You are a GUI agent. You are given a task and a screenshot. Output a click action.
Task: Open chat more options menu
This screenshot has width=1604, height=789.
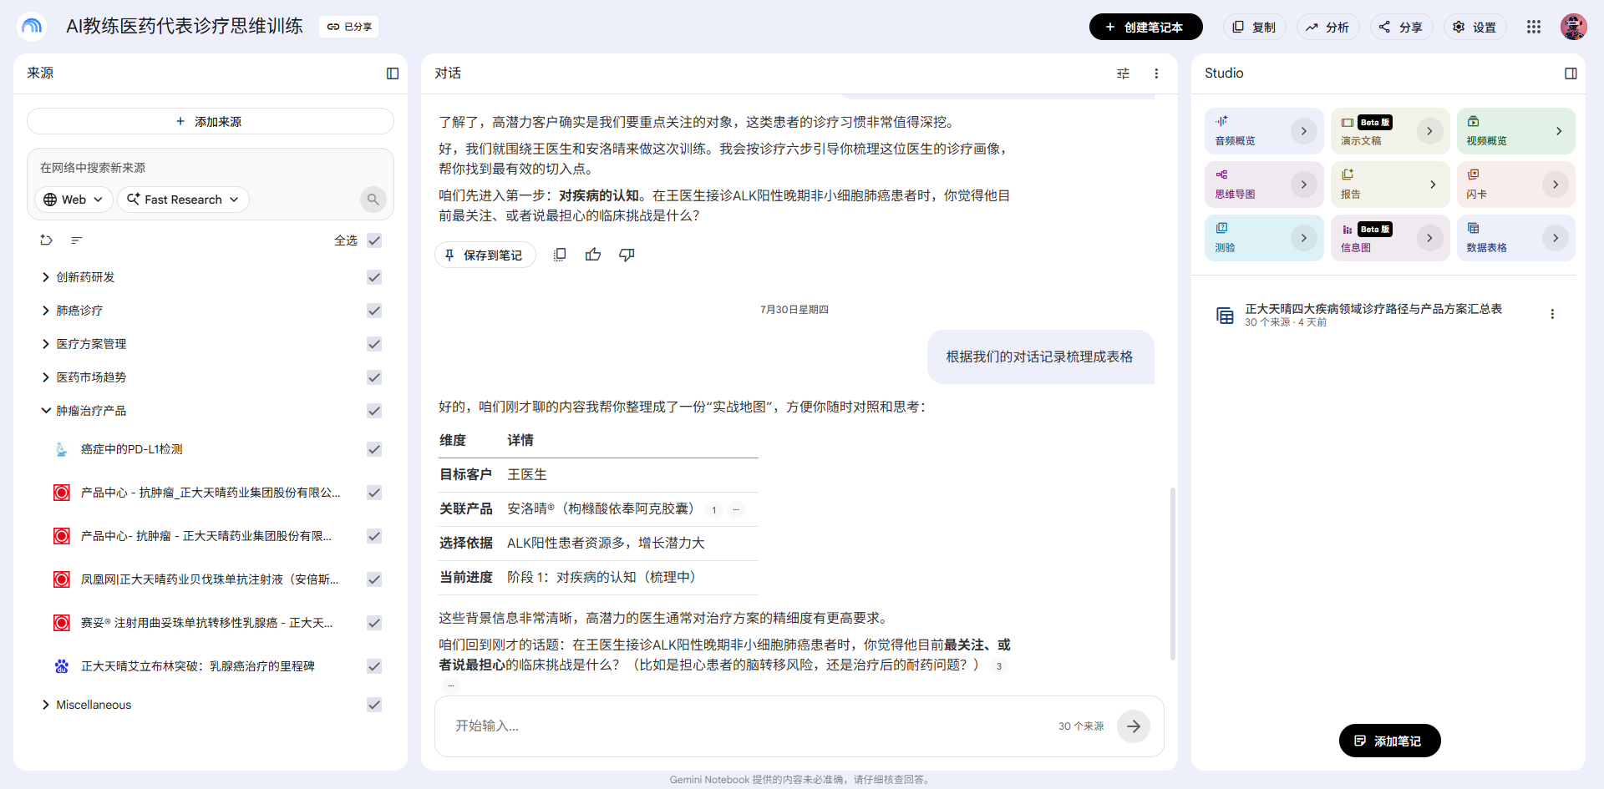(1156, 73)
